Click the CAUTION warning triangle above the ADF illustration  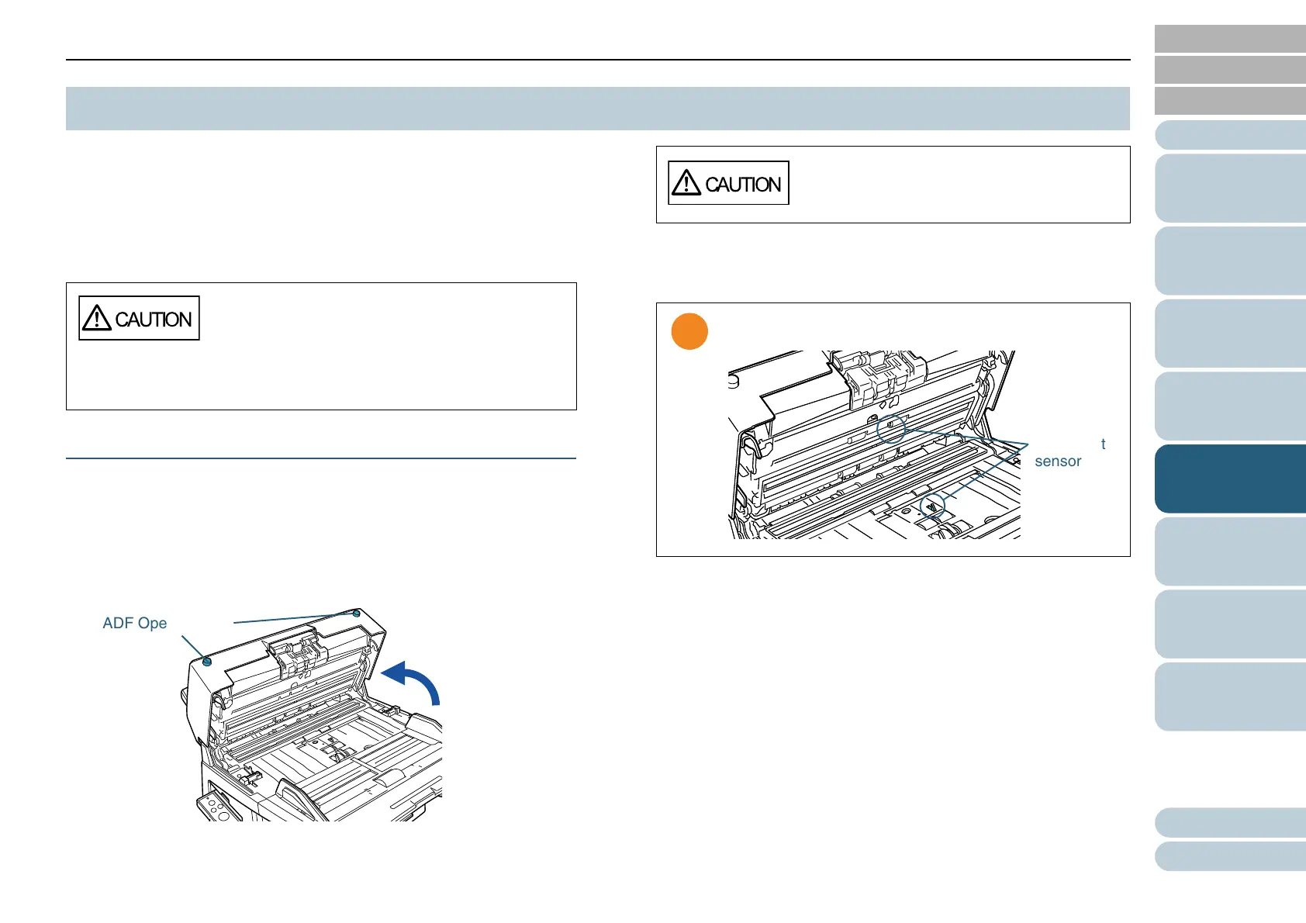[x=97, y=318]
